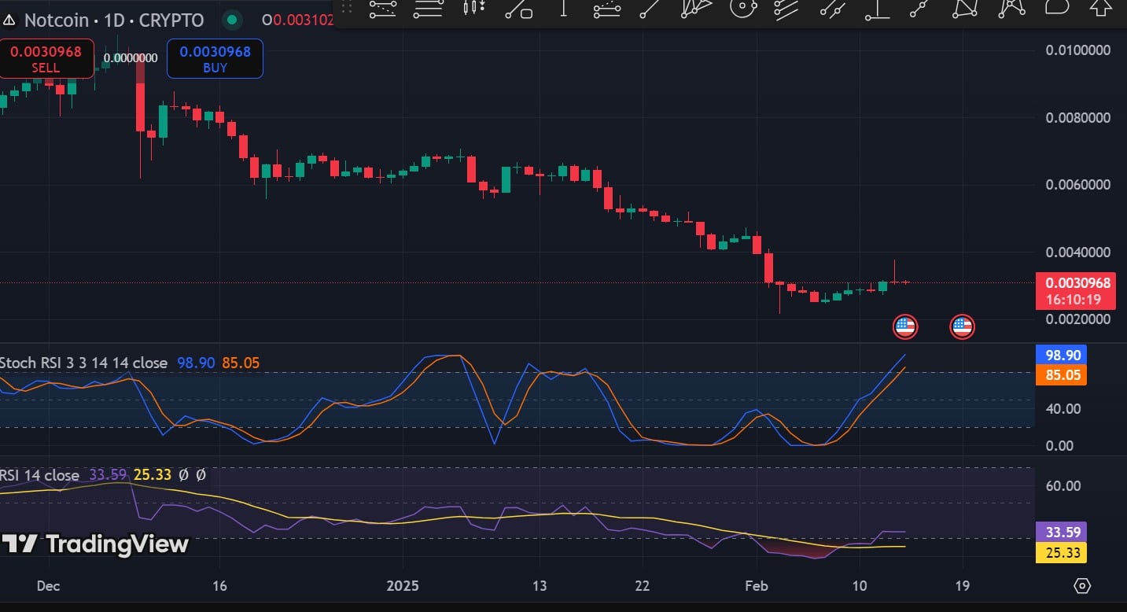This screenshot has width=1127, height=612.
Task: Click red current price label 0.0030968
Action: (1075, 291)
